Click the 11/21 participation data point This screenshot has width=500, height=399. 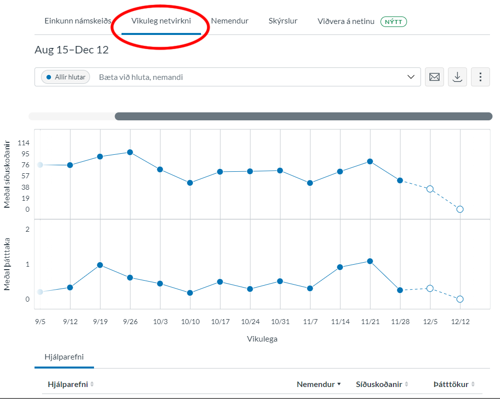point(370,261)
